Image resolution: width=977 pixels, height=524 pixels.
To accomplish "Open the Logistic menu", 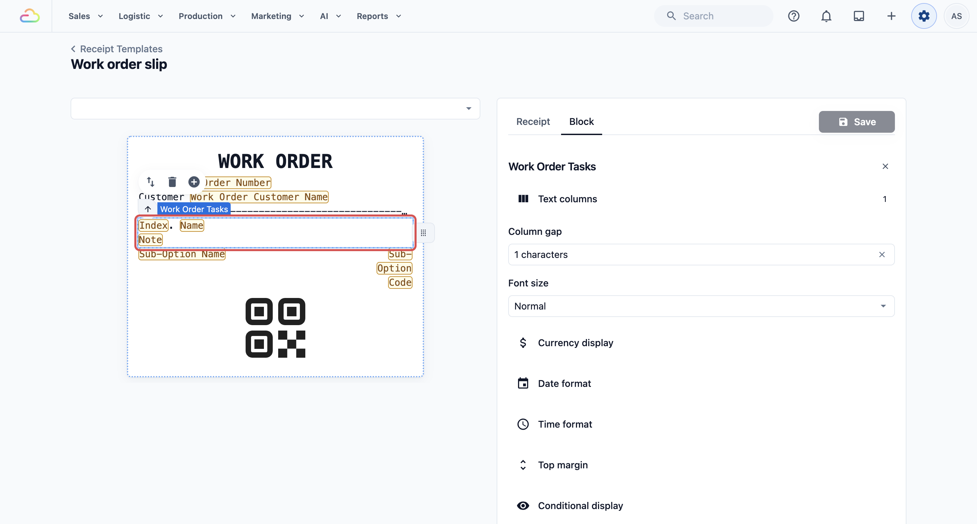I will (141, 16).
